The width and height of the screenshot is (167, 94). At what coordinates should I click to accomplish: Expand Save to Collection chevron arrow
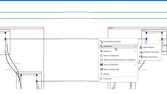tap(136, 64)
